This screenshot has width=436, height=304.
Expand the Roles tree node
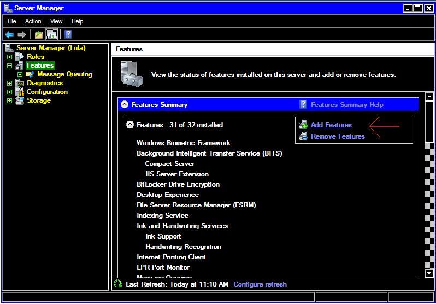9,57
